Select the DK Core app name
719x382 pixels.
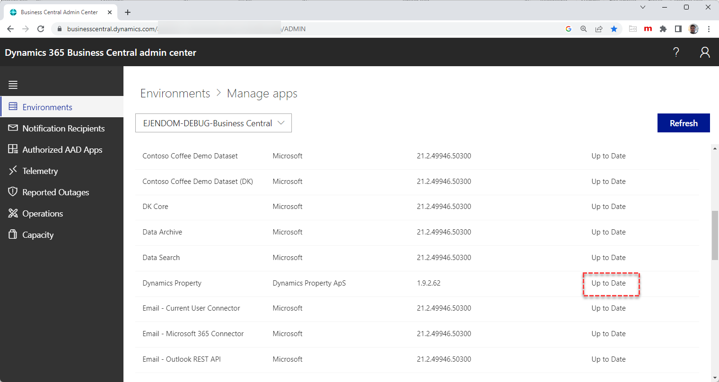pyautogui.click(x=155, y=207)
